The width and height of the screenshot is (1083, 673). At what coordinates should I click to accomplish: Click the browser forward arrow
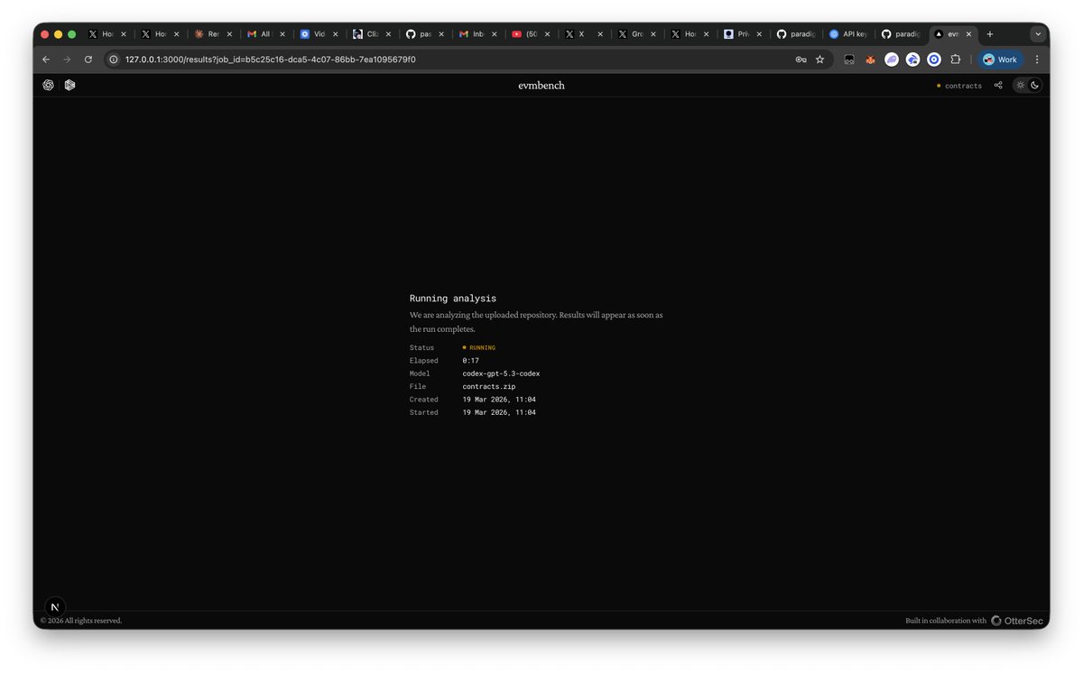click(67, 60)
